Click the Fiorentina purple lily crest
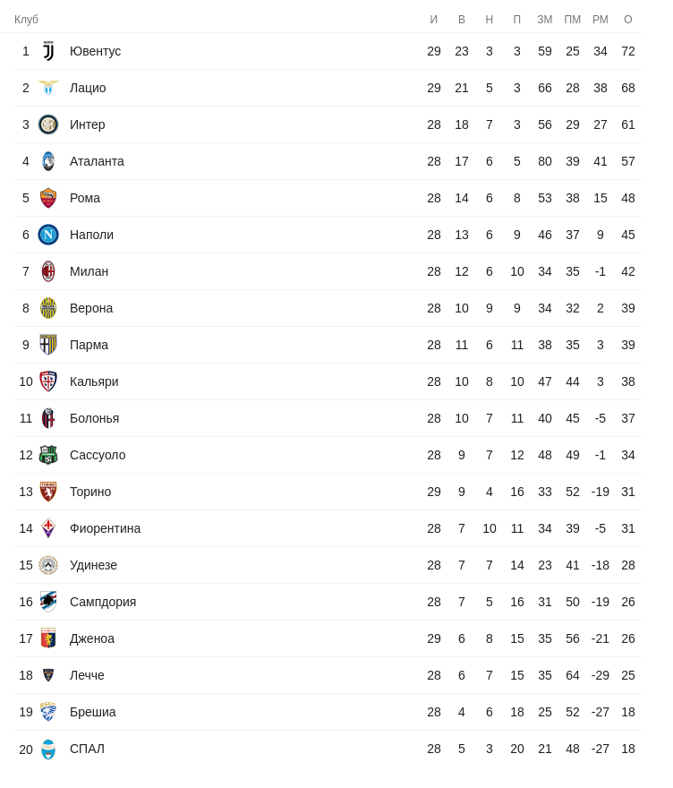The image size is (673, 788). [48, 528]
